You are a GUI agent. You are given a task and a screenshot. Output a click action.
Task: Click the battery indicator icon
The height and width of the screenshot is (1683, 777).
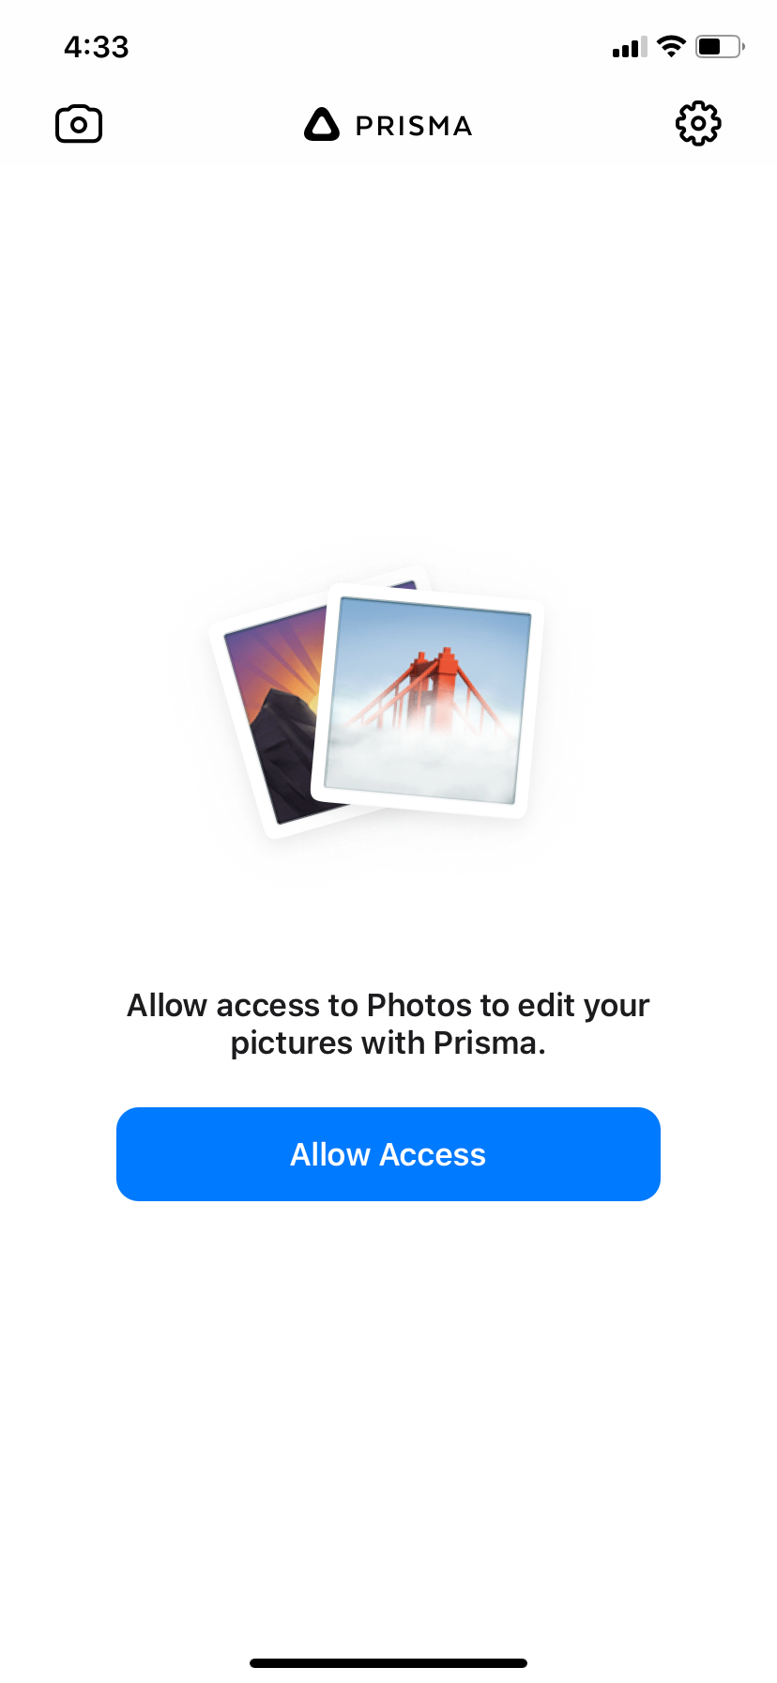pyautogui.click(x=720, y=46)
